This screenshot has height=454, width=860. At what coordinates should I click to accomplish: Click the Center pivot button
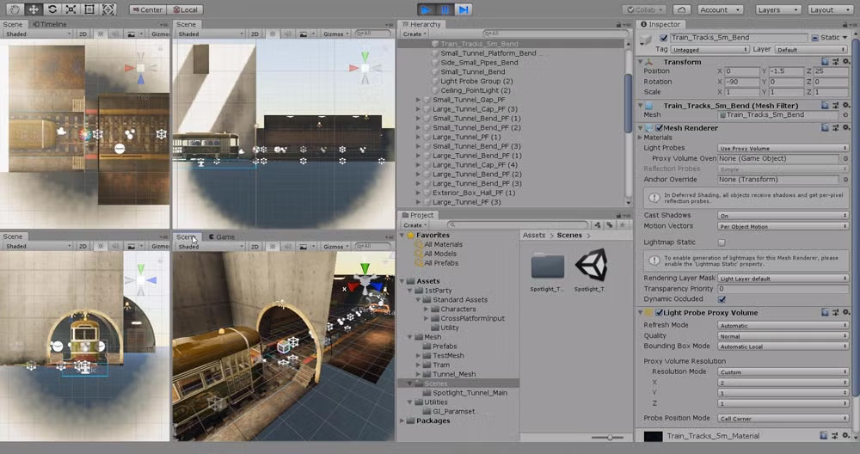tap(148, 9)
